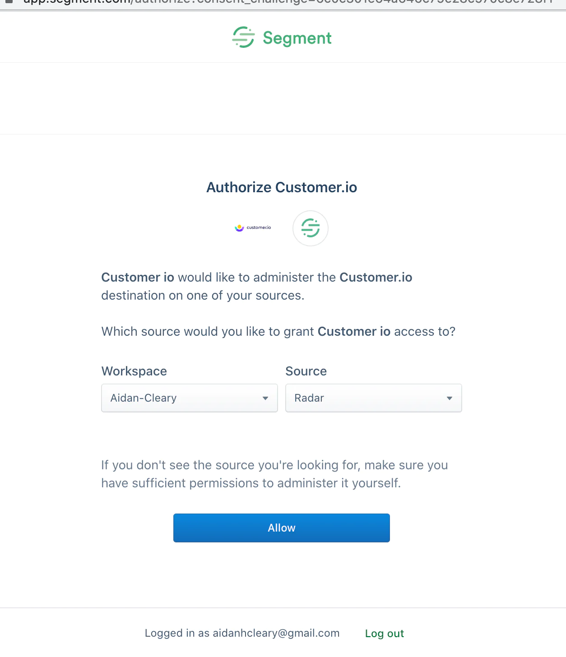Click the small colorful Customer.io mark
The image size is (566, 657).
click(240, 227)
